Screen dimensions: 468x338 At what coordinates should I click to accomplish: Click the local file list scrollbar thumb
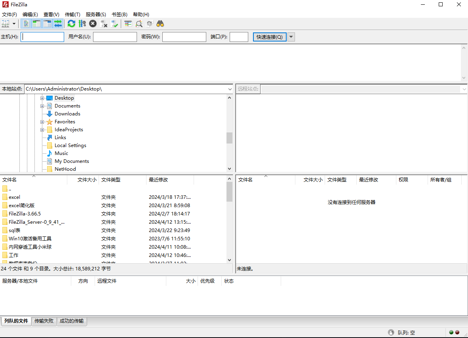coord(229,192)
